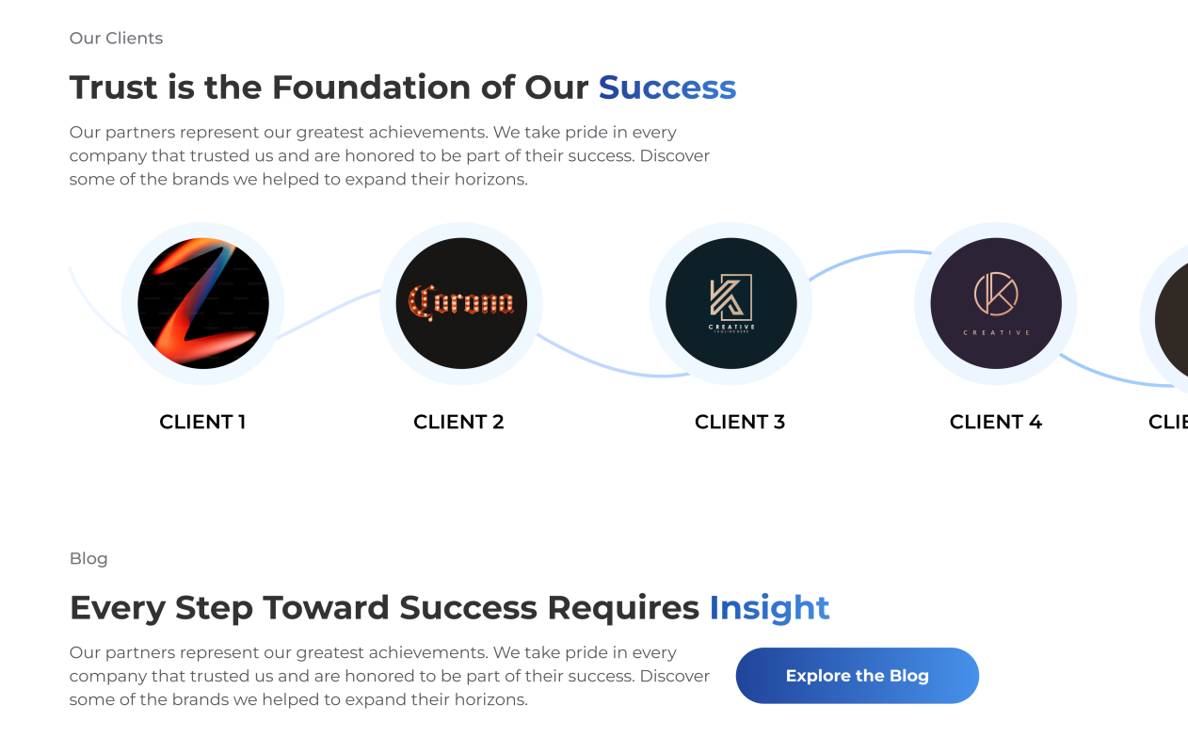This screenshot has height=753, width=1188.
Task: Click the circular K Creative logo
Action: tap(996, 303)
